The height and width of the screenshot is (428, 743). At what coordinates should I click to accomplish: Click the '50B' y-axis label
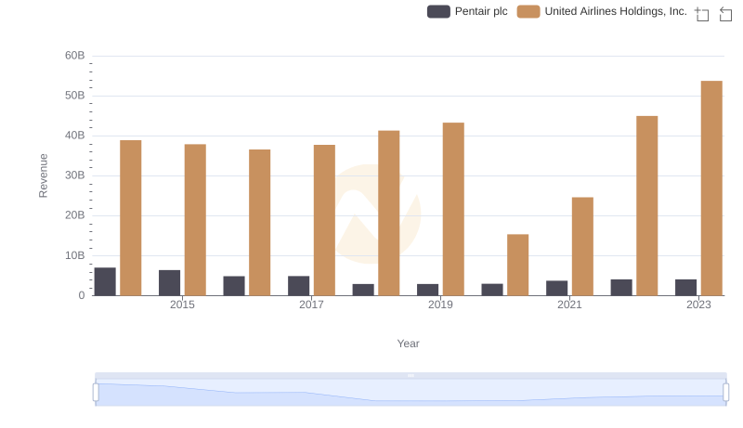tap(75, 96)
